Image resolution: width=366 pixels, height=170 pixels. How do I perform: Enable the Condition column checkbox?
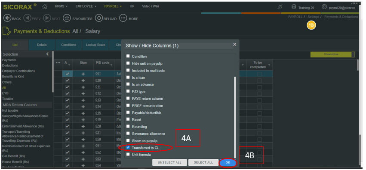[128, 56]
